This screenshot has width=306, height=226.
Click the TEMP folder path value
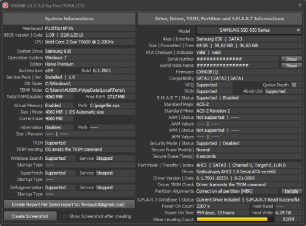(85, 90)
